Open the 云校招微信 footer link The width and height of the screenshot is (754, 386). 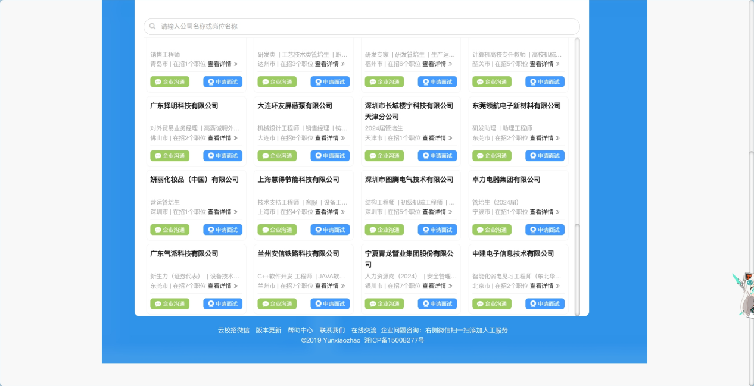point(233,330)
